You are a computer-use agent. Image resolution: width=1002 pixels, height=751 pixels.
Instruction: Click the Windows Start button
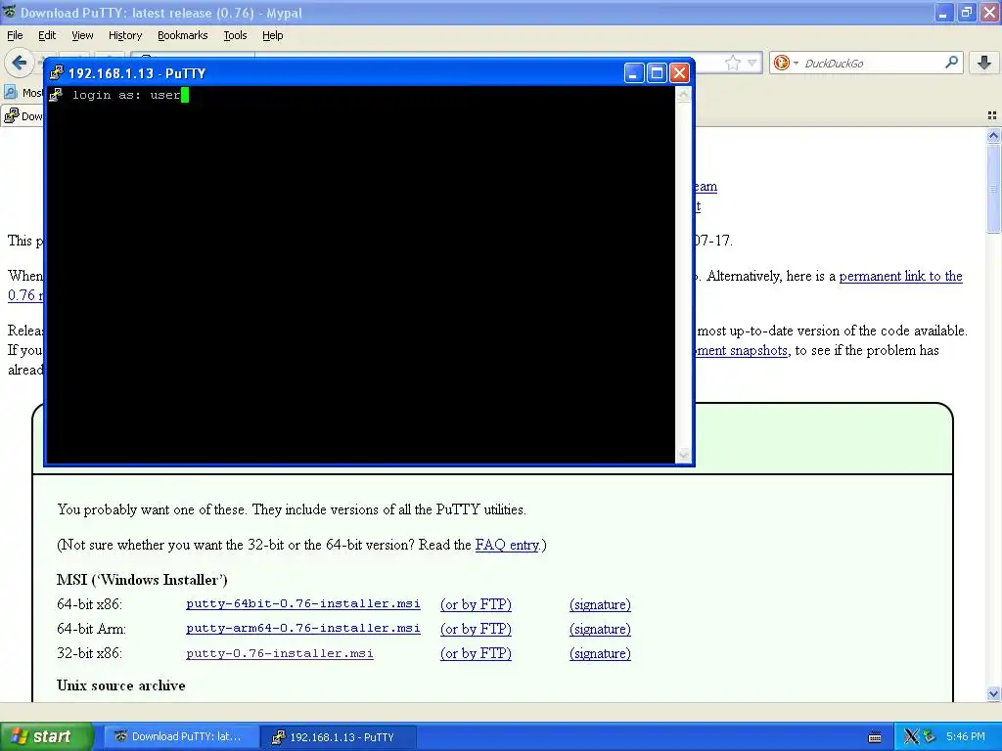click(x=45, y=736)
